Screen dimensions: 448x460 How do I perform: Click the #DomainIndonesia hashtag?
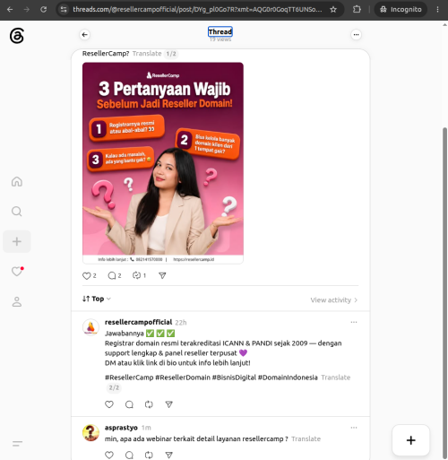click(288, 378)
